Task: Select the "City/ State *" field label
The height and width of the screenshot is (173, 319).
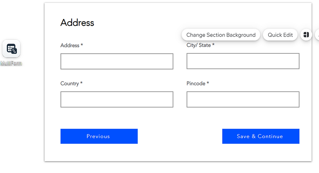Action: pos(201,45)
